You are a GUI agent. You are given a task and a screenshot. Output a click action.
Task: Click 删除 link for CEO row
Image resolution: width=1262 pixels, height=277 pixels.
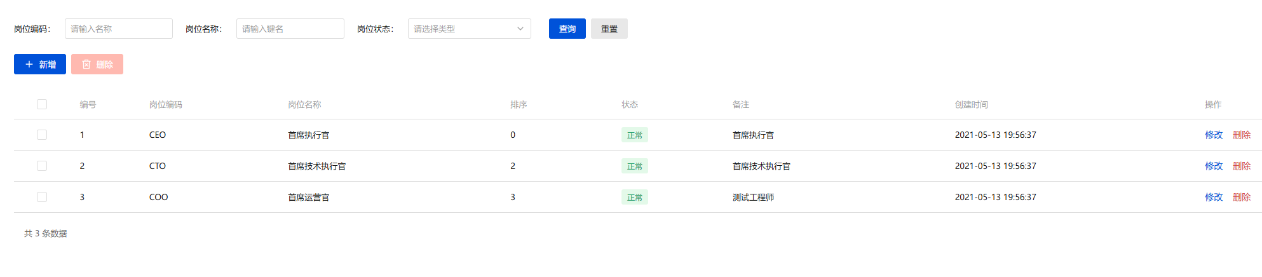tap(1241, 135)
